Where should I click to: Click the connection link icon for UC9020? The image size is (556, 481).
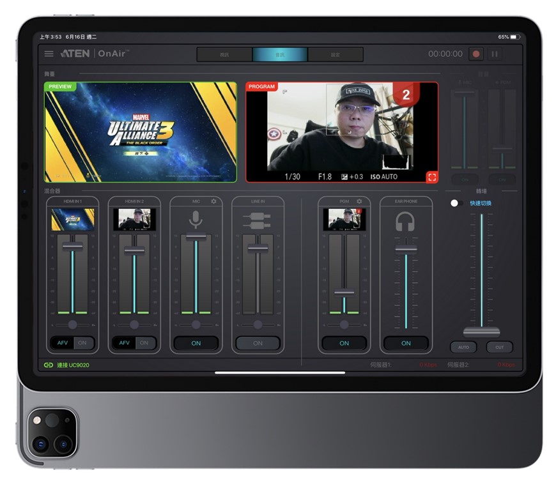(x=49, y=365)
